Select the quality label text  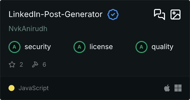point(162,47)
